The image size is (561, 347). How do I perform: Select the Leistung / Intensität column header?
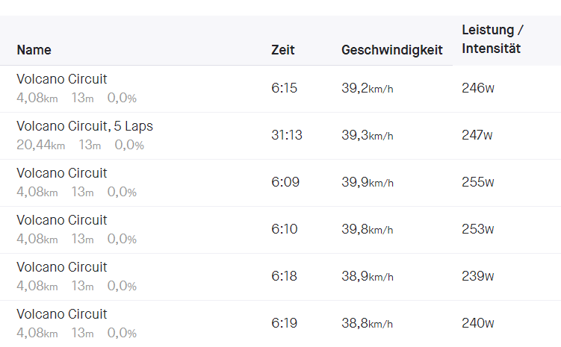coord(492,40)
